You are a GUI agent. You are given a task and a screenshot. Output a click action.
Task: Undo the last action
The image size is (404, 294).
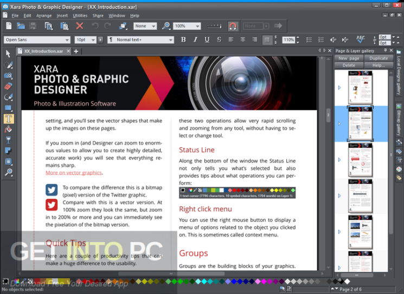coord(95,26)
